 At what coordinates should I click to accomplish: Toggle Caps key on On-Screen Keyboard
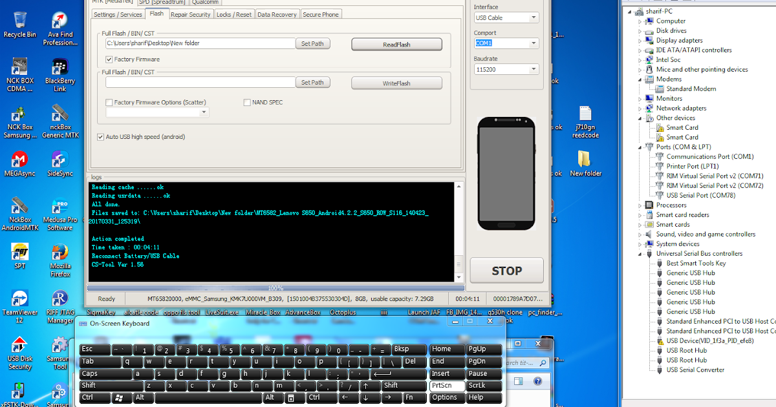106,373
